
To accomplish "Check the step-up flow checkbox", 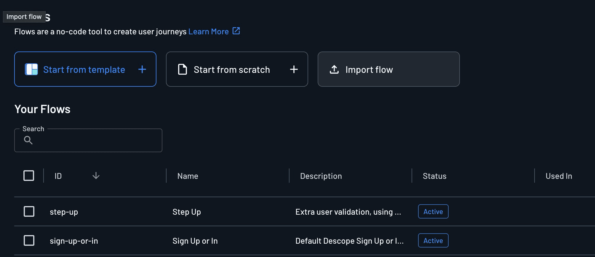I will [29, 211].
